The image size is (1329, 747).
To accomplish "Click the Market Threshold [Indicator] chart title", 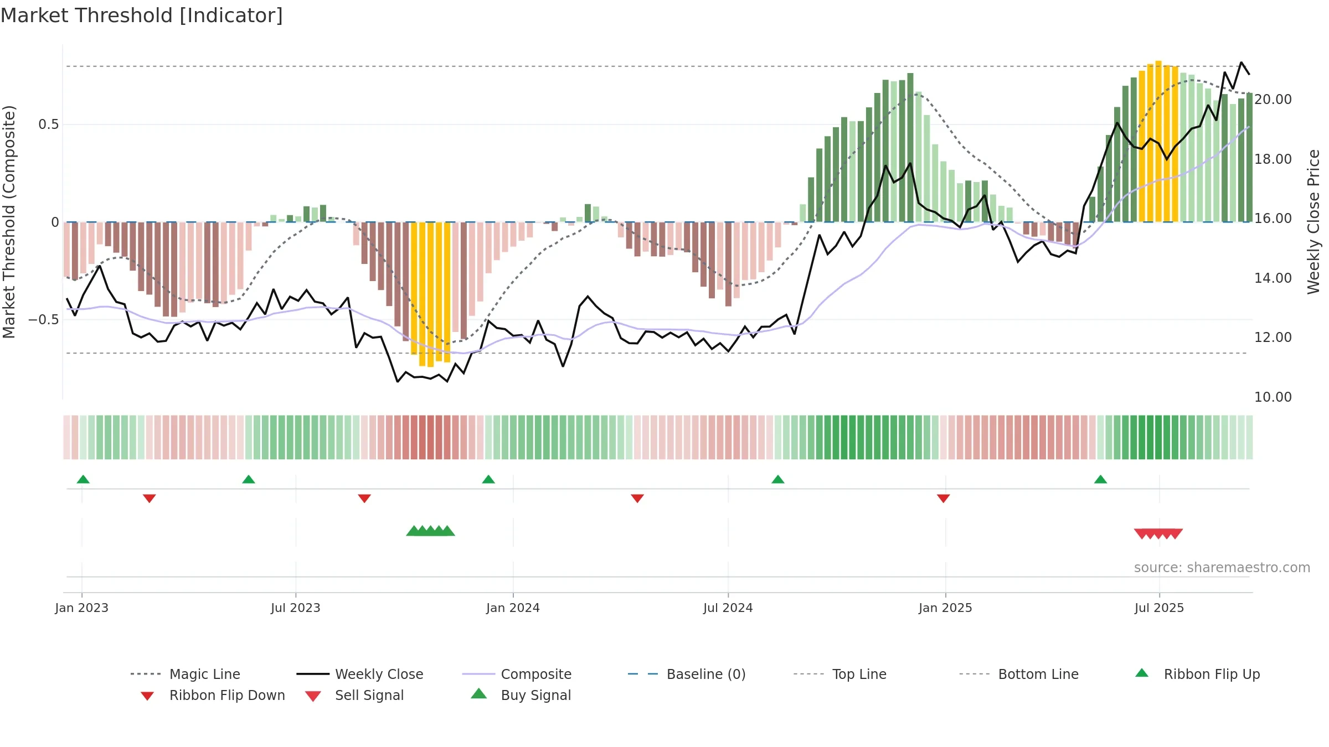I will pos(142,15).
